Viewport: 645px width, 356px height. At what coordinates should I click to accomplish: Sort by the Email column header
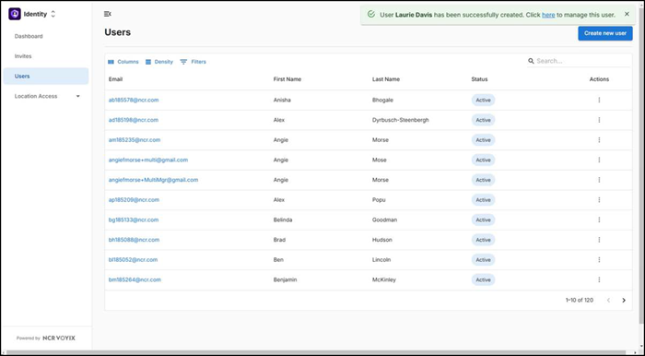(115, 79)
